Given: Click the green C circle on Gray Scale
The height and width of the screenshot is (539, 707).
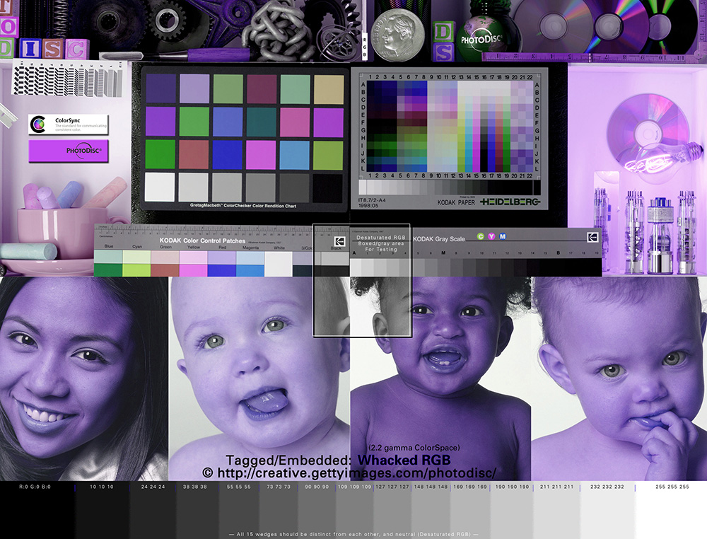Looking at the screenshot, I should point(481,236).
